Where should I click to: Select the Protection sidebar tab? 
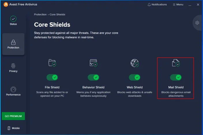13,44
